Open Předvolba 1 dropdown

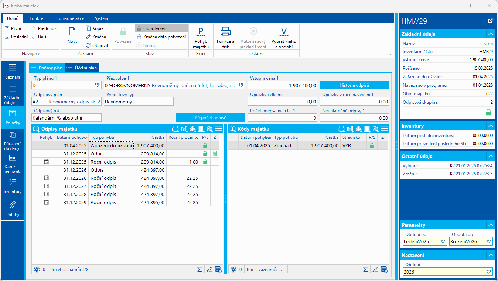[x=241, y=85]
